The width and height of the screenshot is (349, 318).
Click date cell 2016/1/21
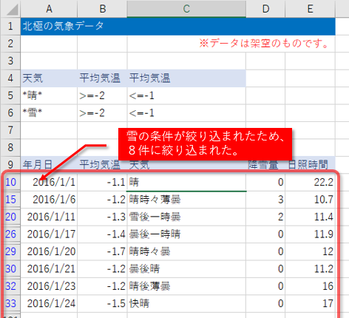49,268
